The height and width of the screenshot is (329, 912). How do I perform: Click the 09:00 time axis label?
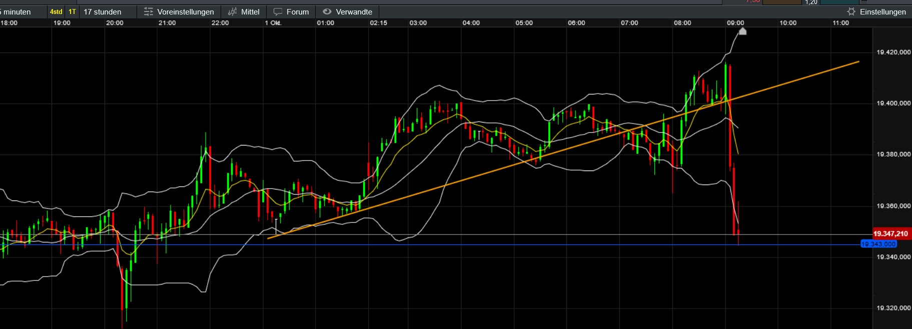[x=735, y=23]
